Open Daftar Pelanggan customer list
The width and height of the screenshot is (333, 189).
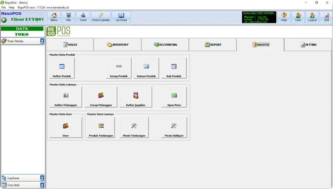[66, 97]
